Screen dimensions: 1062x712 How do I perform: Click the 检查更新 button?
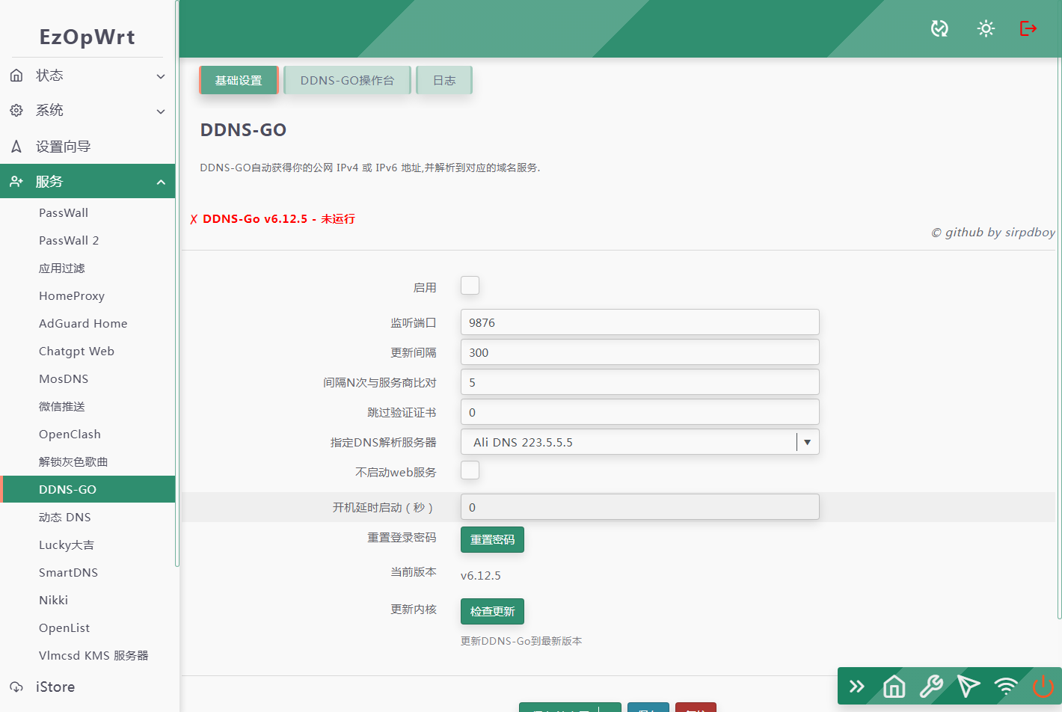pyautogui.click(x=492, y=611)
